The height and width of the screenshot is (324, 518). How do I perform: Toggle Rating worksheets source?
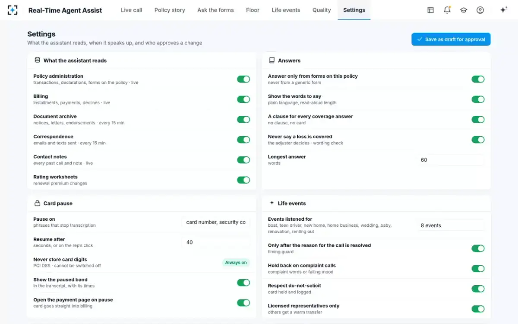point(243,180)
